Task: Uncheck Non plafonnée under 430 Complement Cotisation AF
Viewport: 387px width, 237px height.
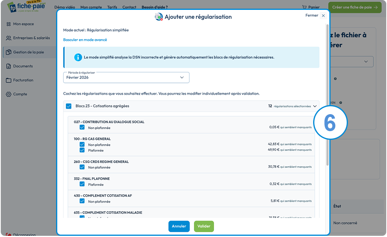Action: coord(82,201)
